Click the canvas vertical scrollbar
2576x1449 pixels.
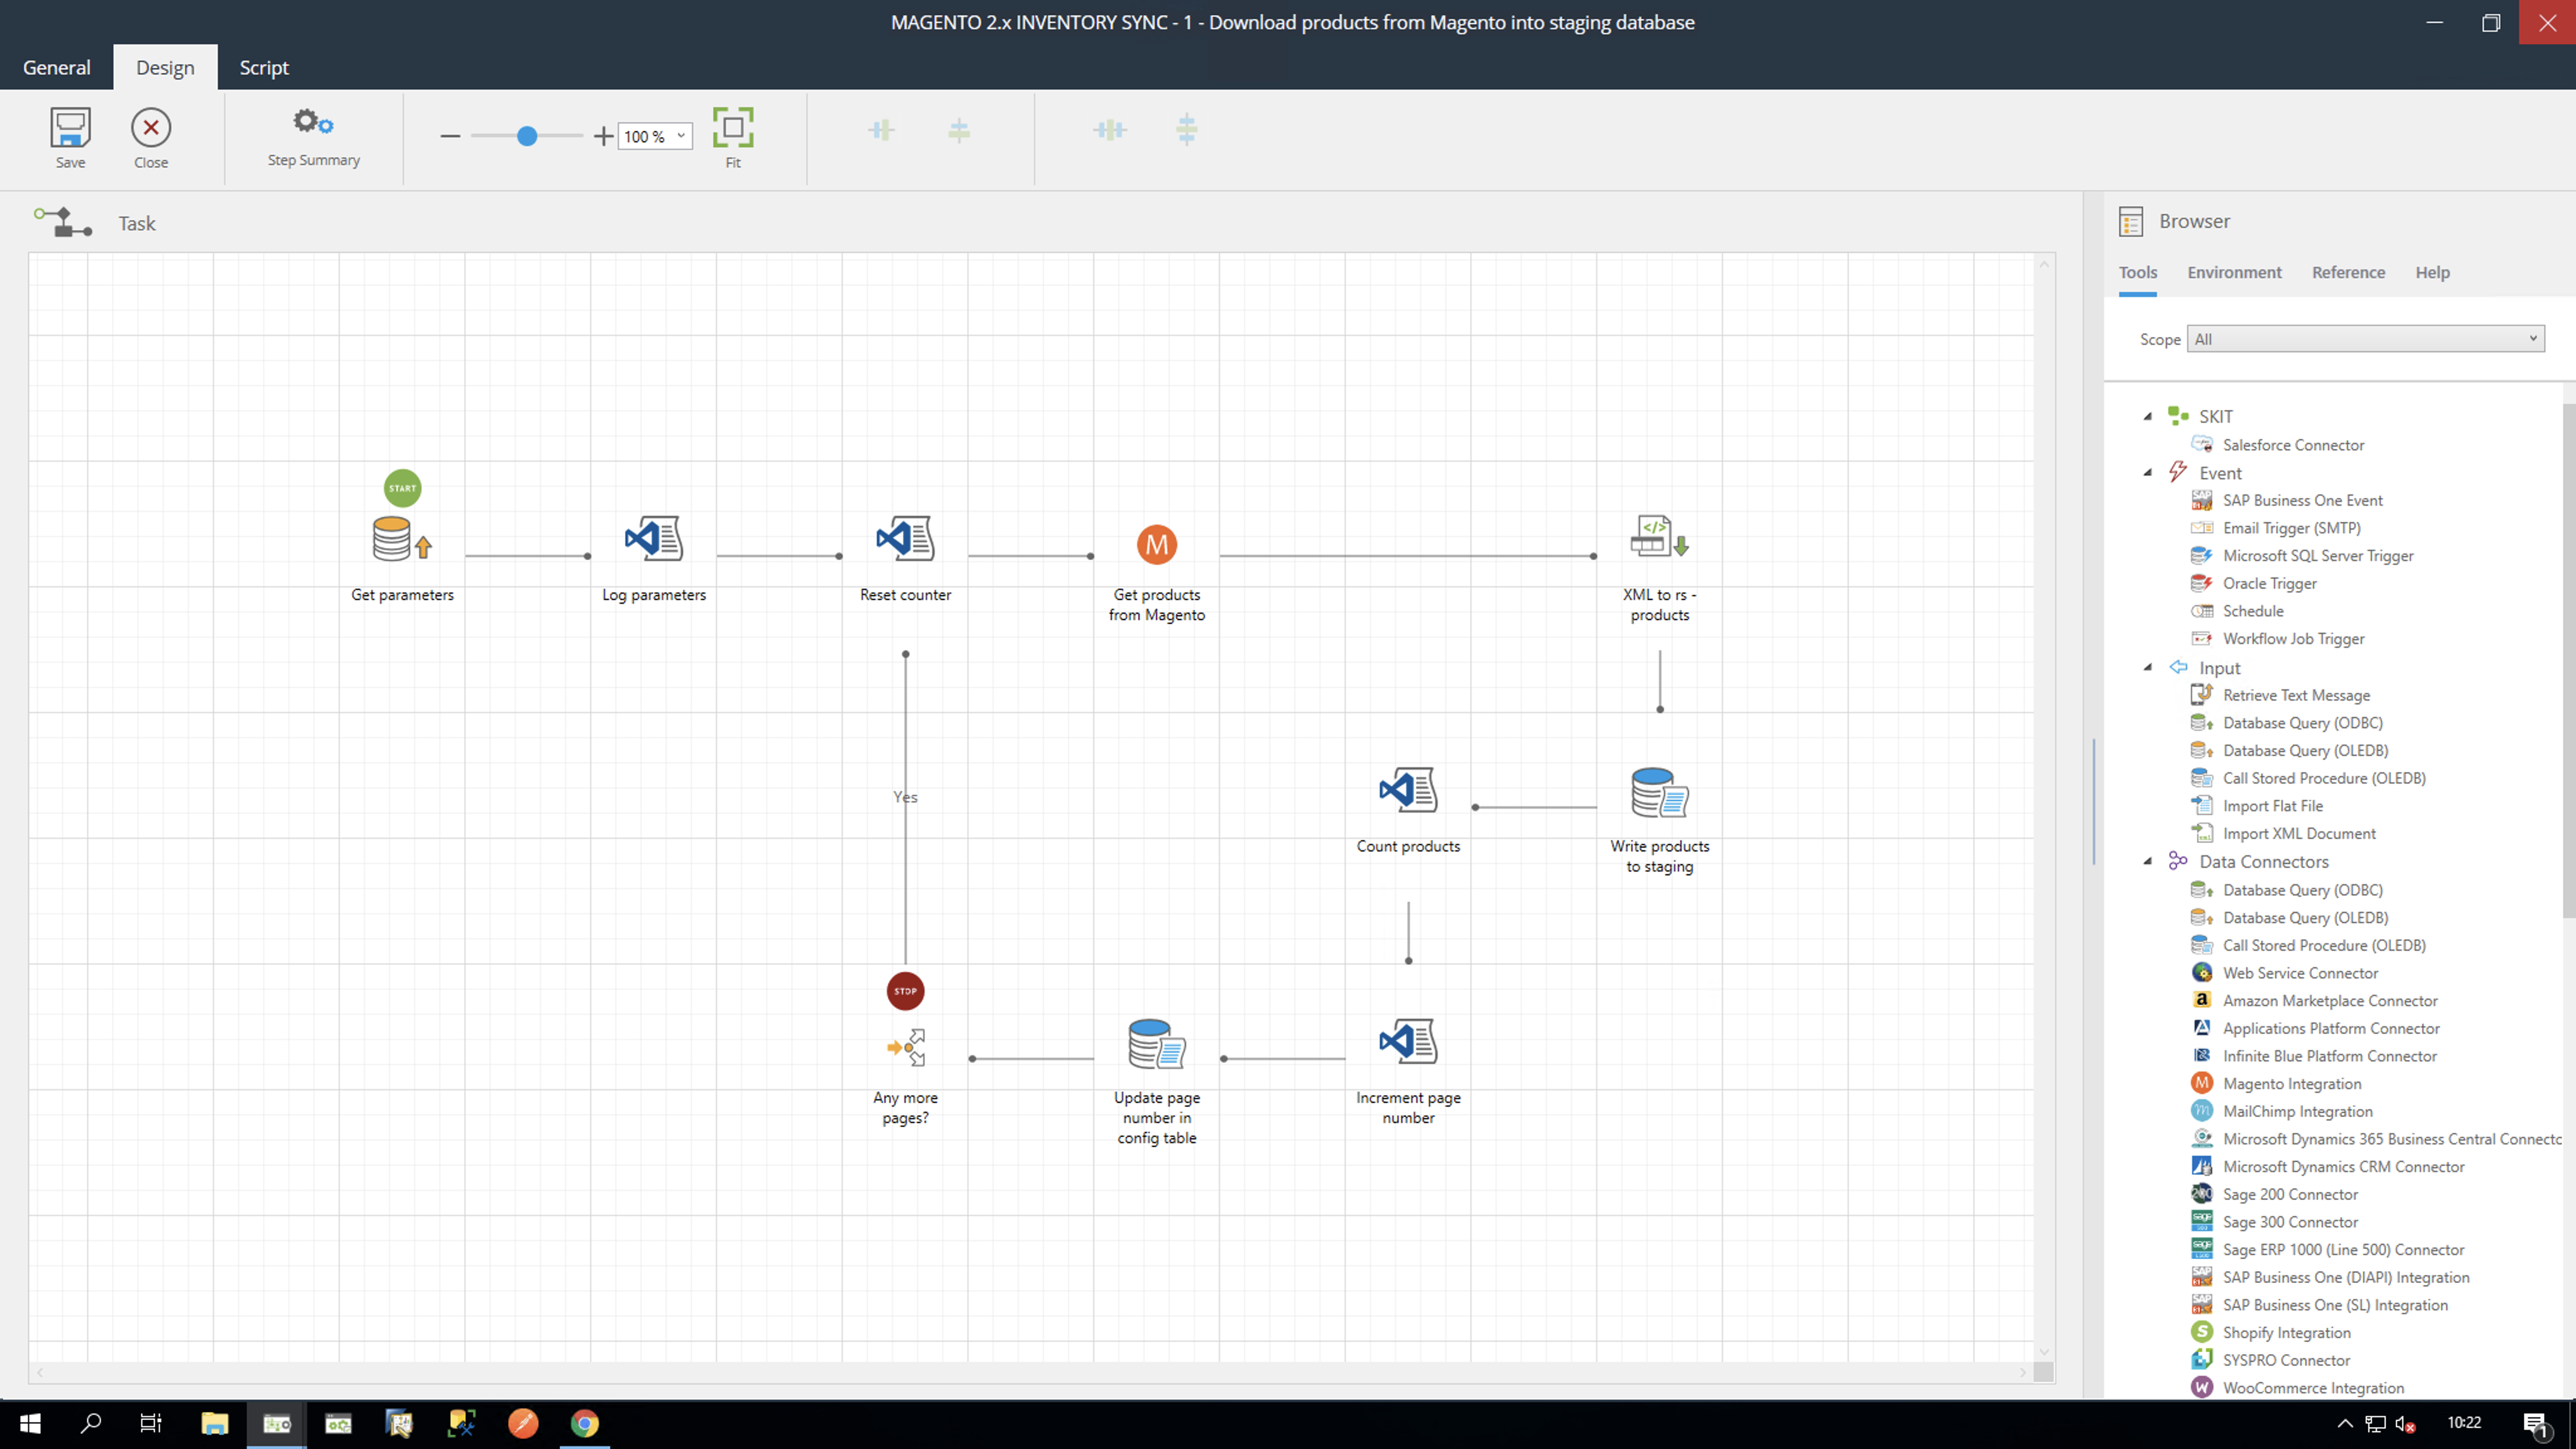[2044, 808]
